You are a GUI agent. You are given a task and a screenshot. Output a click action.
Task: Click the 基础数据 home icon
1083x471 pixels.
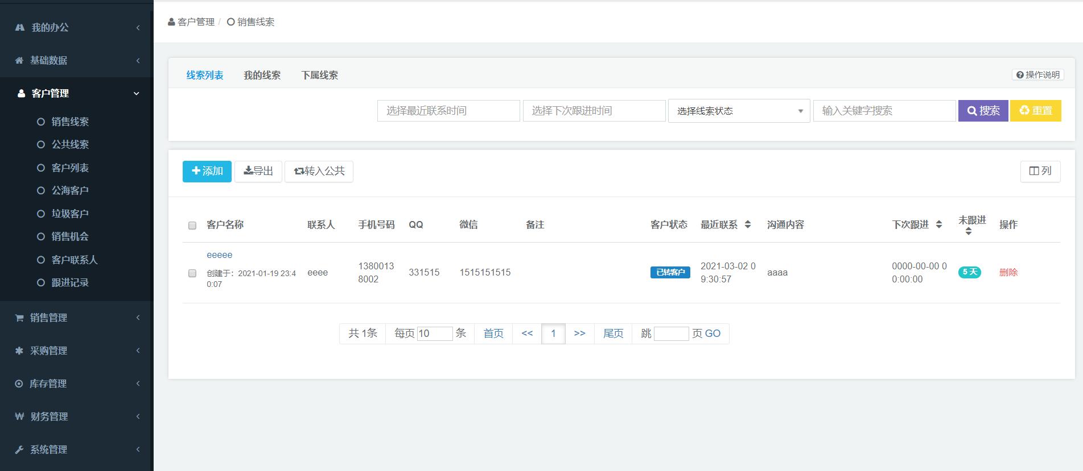19,60
